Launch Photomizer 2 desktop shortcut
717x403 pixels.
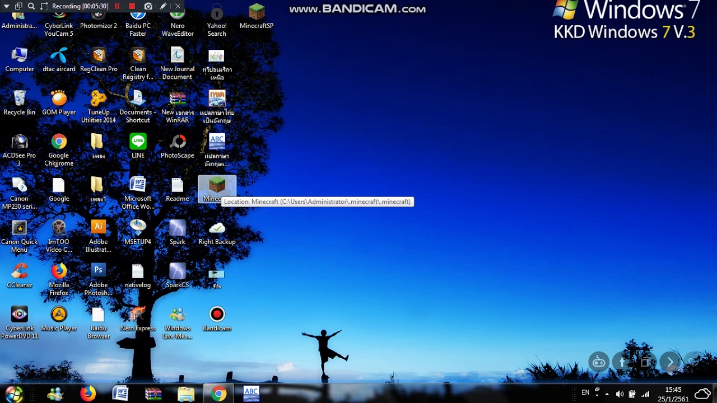[99, 17]
